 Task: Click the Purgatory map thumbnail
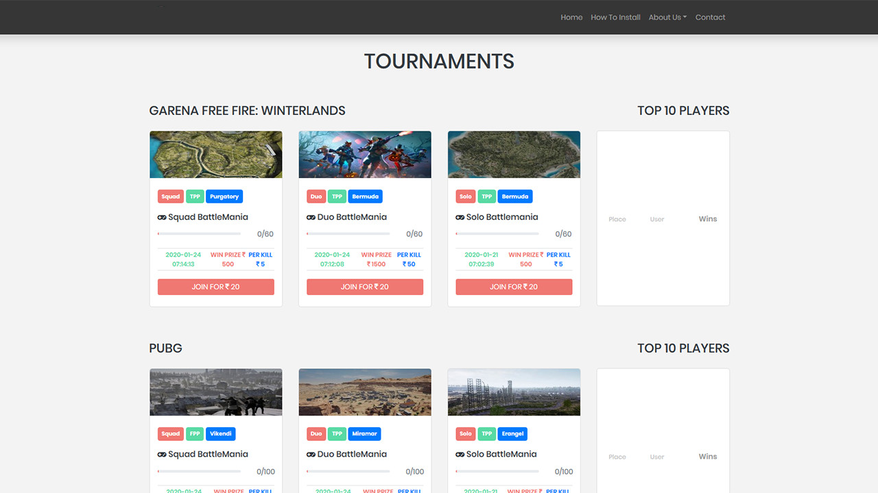[x=216, y=155]
